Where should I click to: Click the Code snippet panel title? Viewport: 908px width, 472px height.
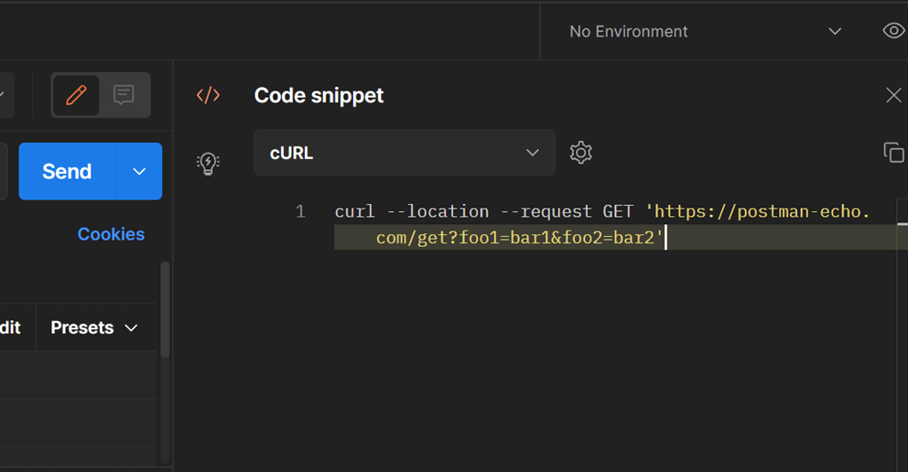319,95
